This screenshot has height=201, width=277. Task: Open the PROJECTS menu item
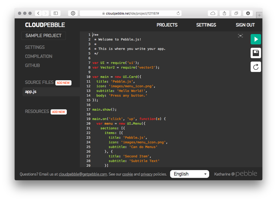click(167, 25)
